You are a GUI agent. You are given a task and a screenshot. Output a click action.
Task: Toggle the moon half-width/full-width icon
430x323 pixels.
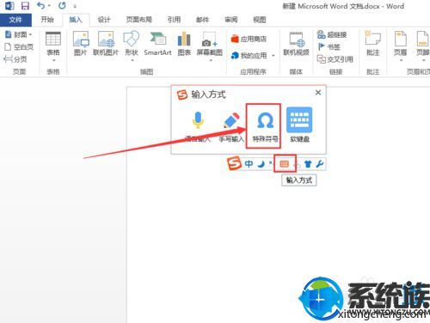click(261, 164)
